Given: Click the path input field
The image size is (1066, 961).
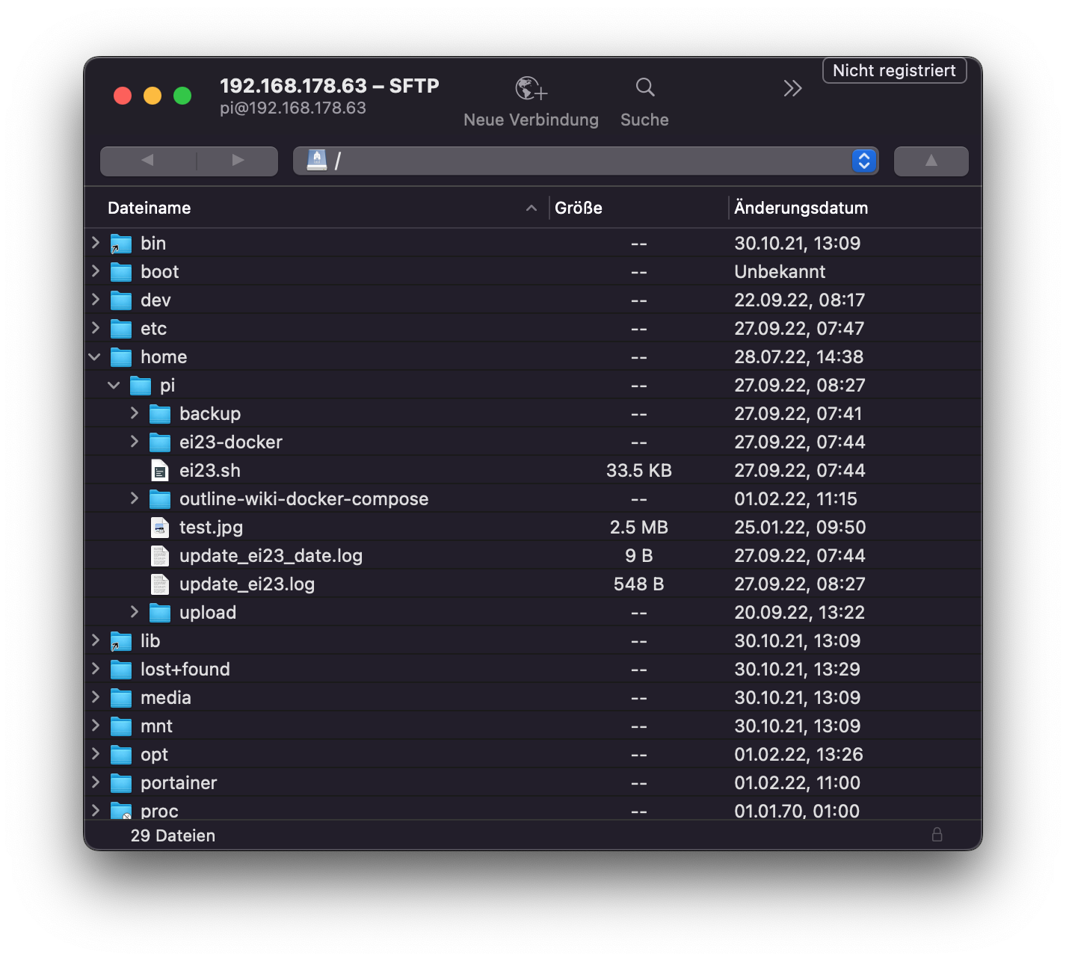Looking at the screenshot, I should pos(583,161).
